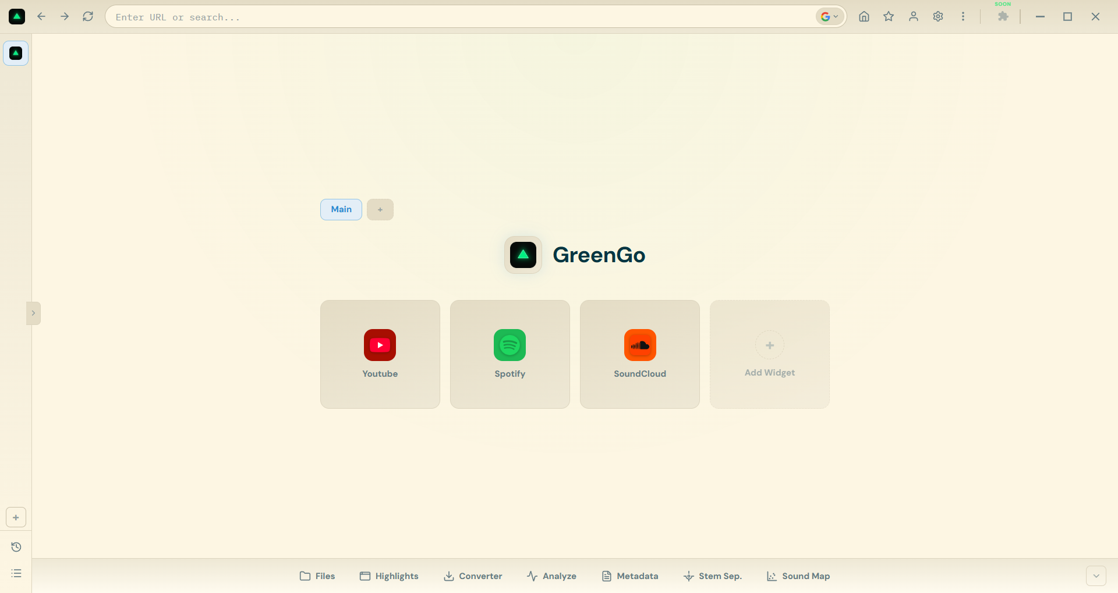Click the bookmark star icon

889,17
